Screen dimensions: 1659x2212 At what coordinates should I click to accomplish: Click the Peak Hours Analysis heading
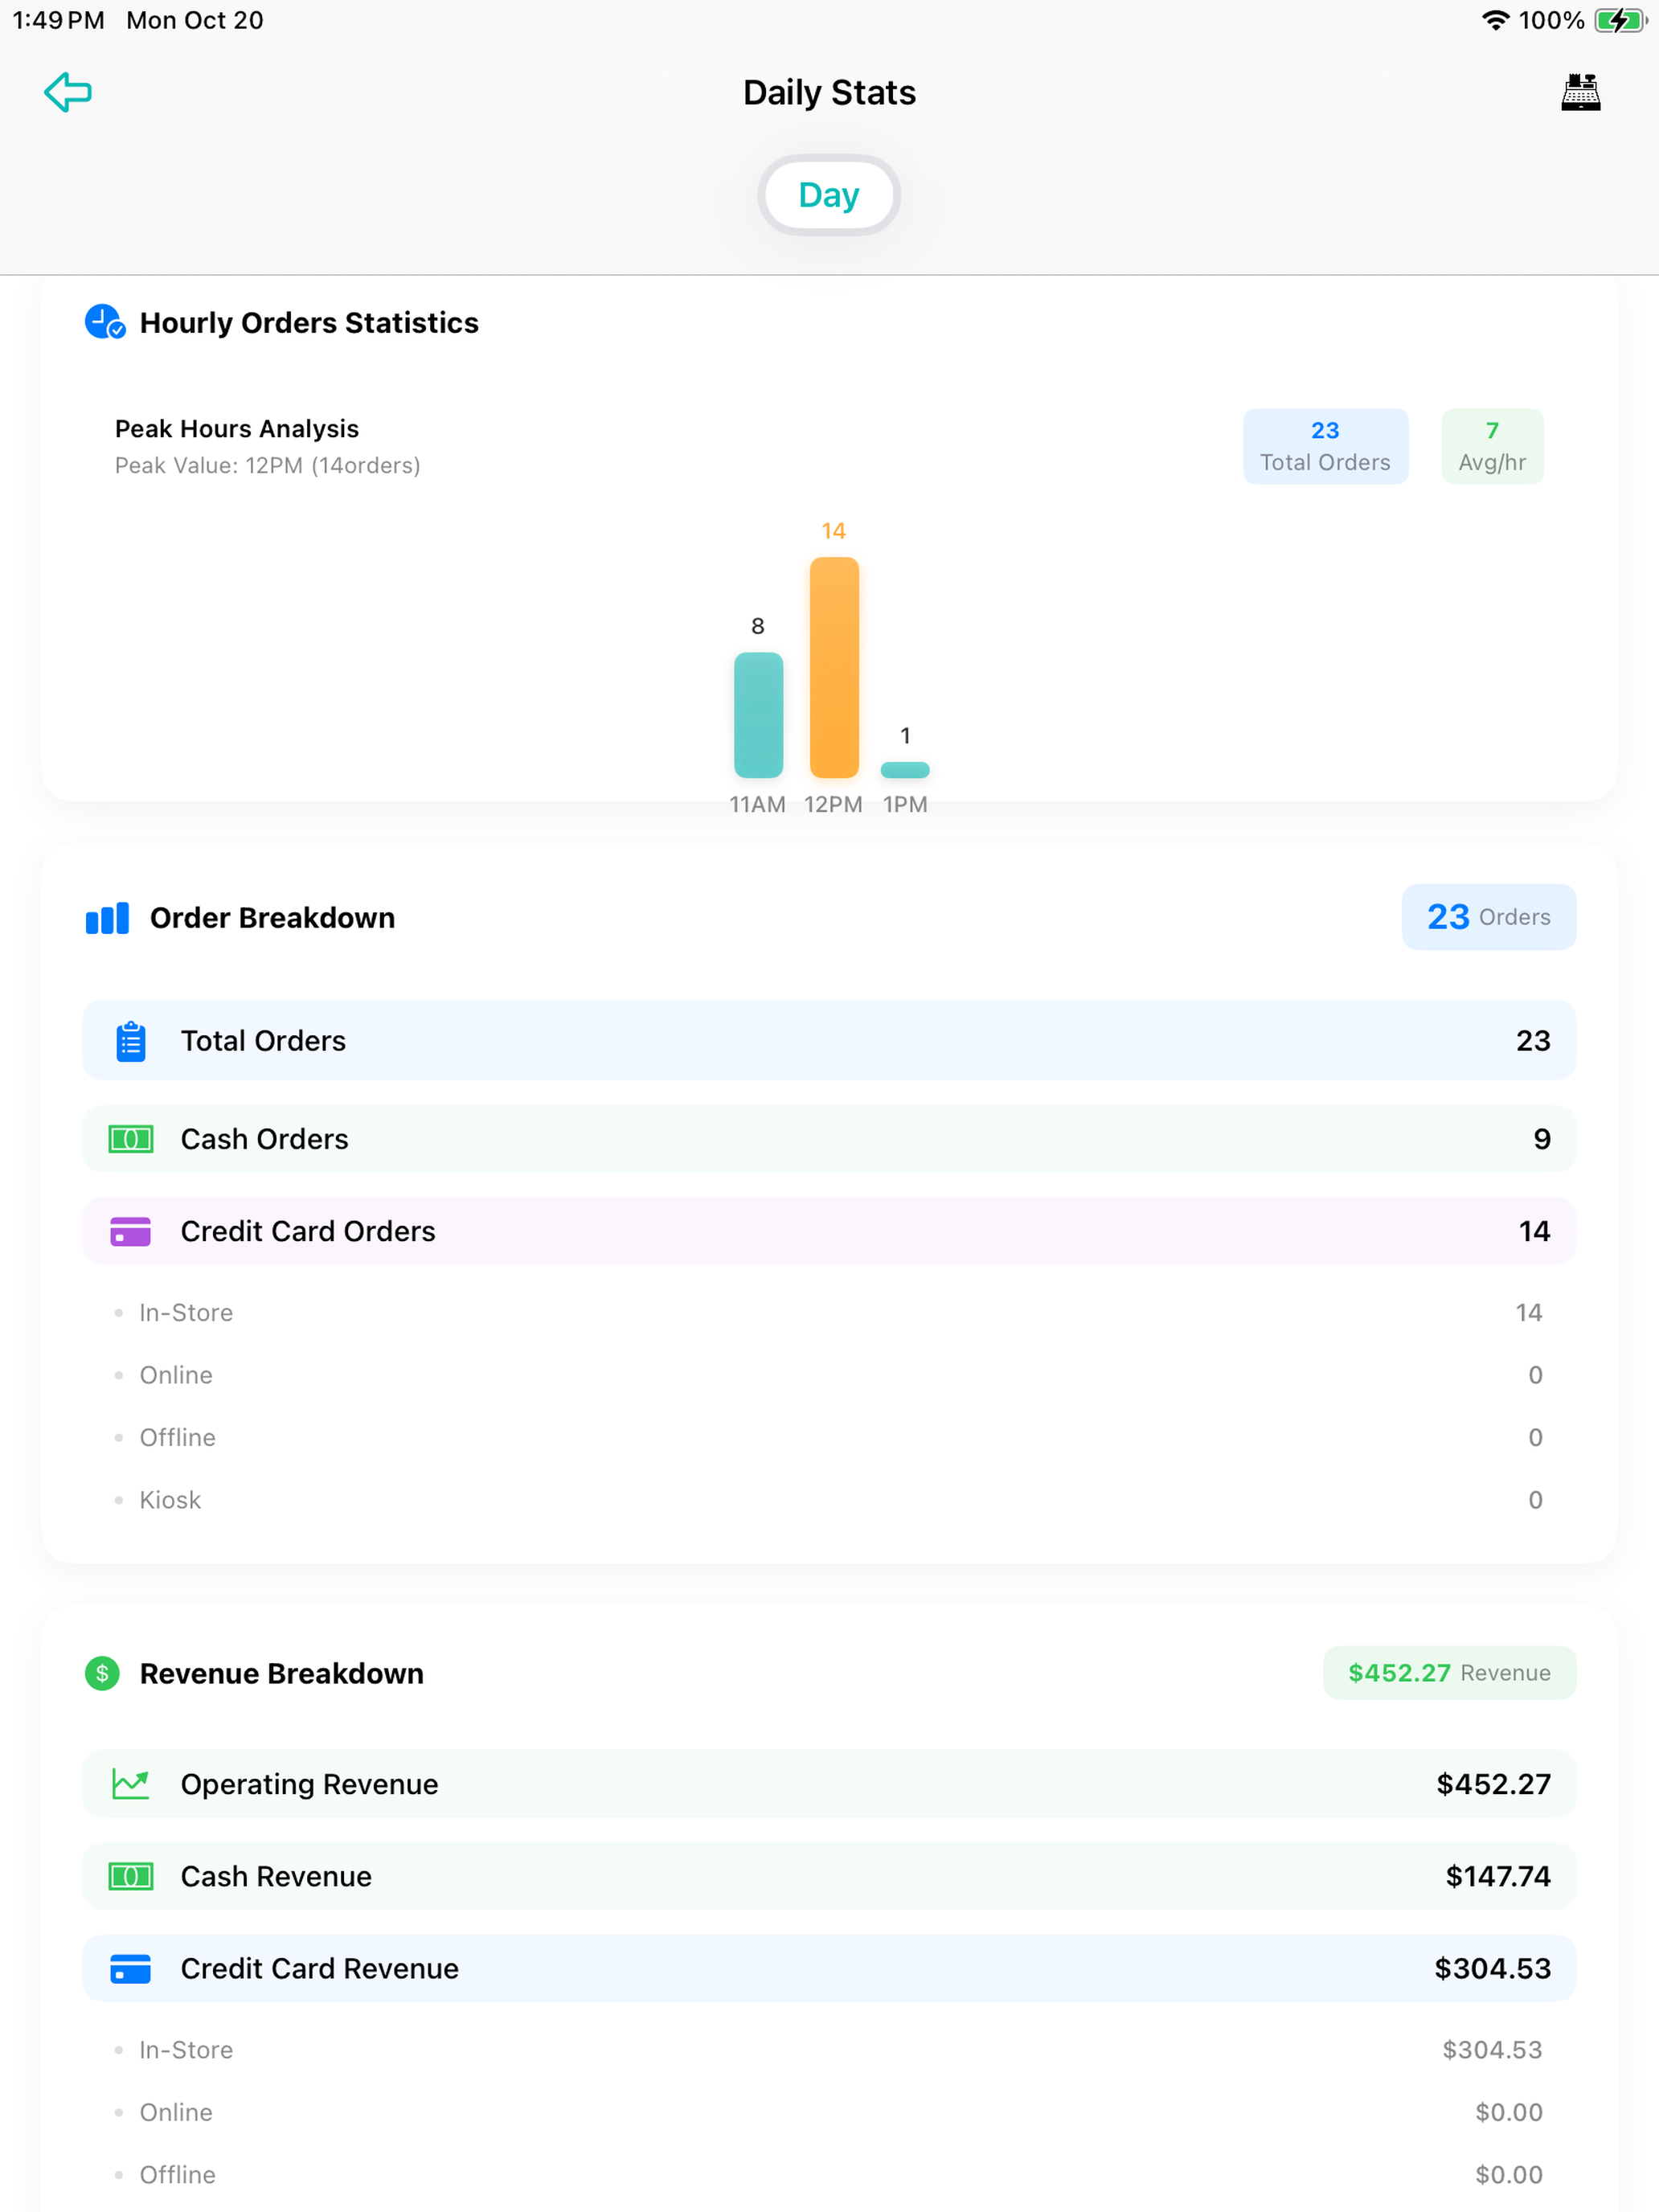point(237,428)
